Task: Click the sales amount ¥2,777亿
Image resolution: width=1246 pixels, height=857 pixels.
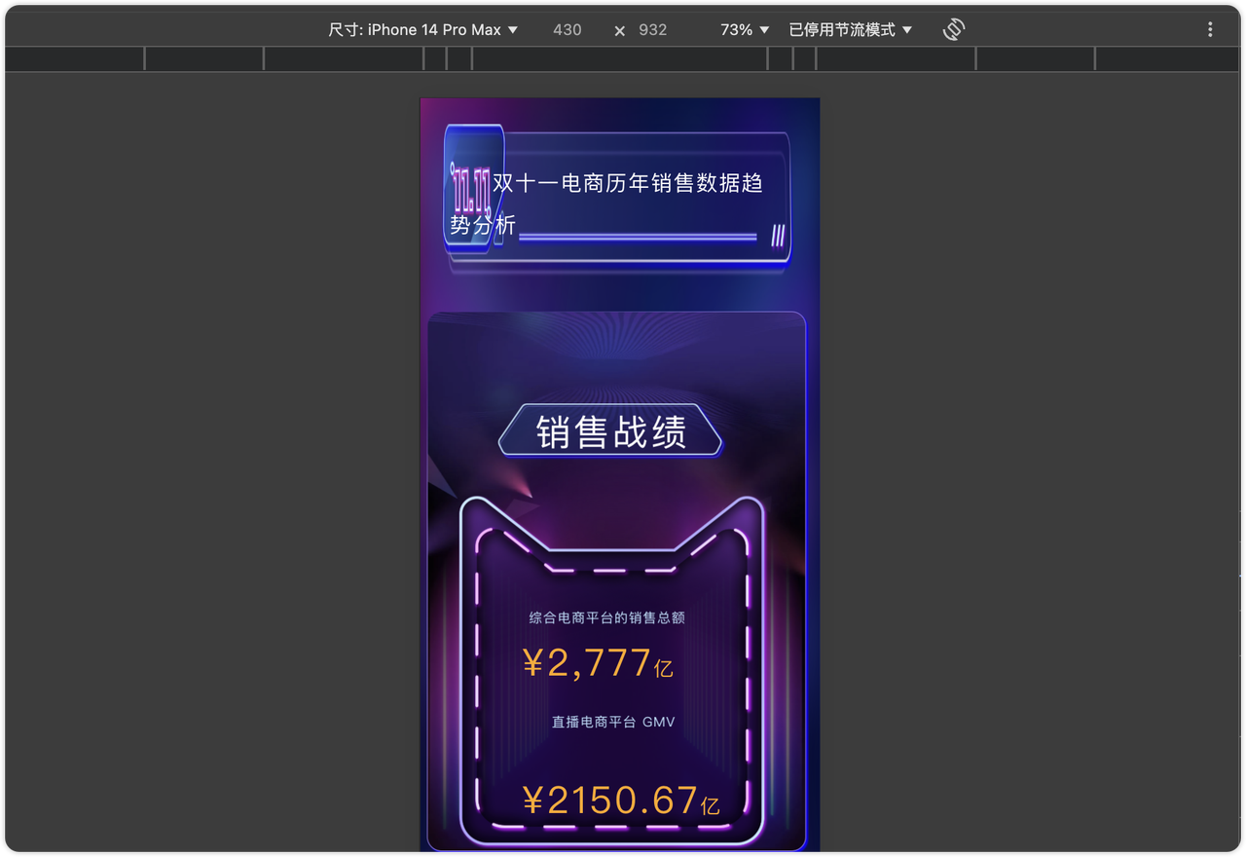Action: point(598,664)
